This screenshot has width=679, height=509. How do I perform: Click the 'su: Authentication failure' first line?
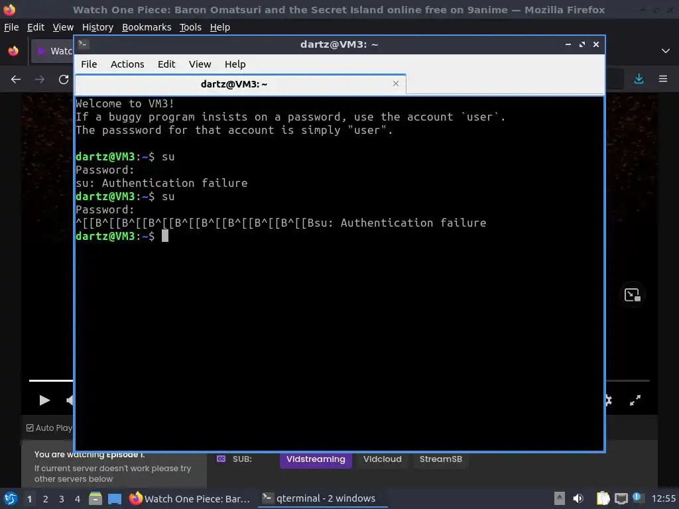tap(162, 183)
